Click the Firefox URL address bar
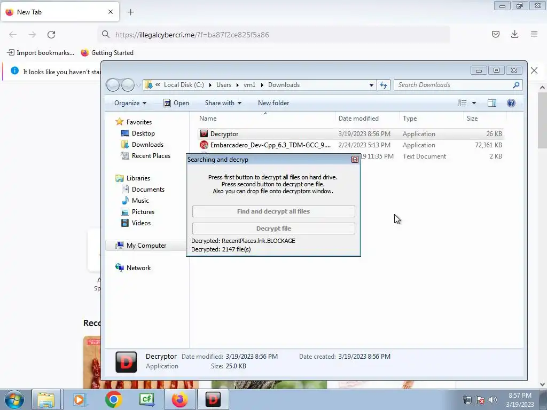 [x=274, y=35]
